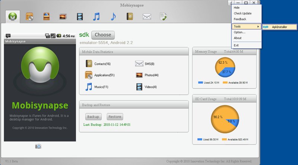
Task: Click the Restore button
Action: pos(114,117)
